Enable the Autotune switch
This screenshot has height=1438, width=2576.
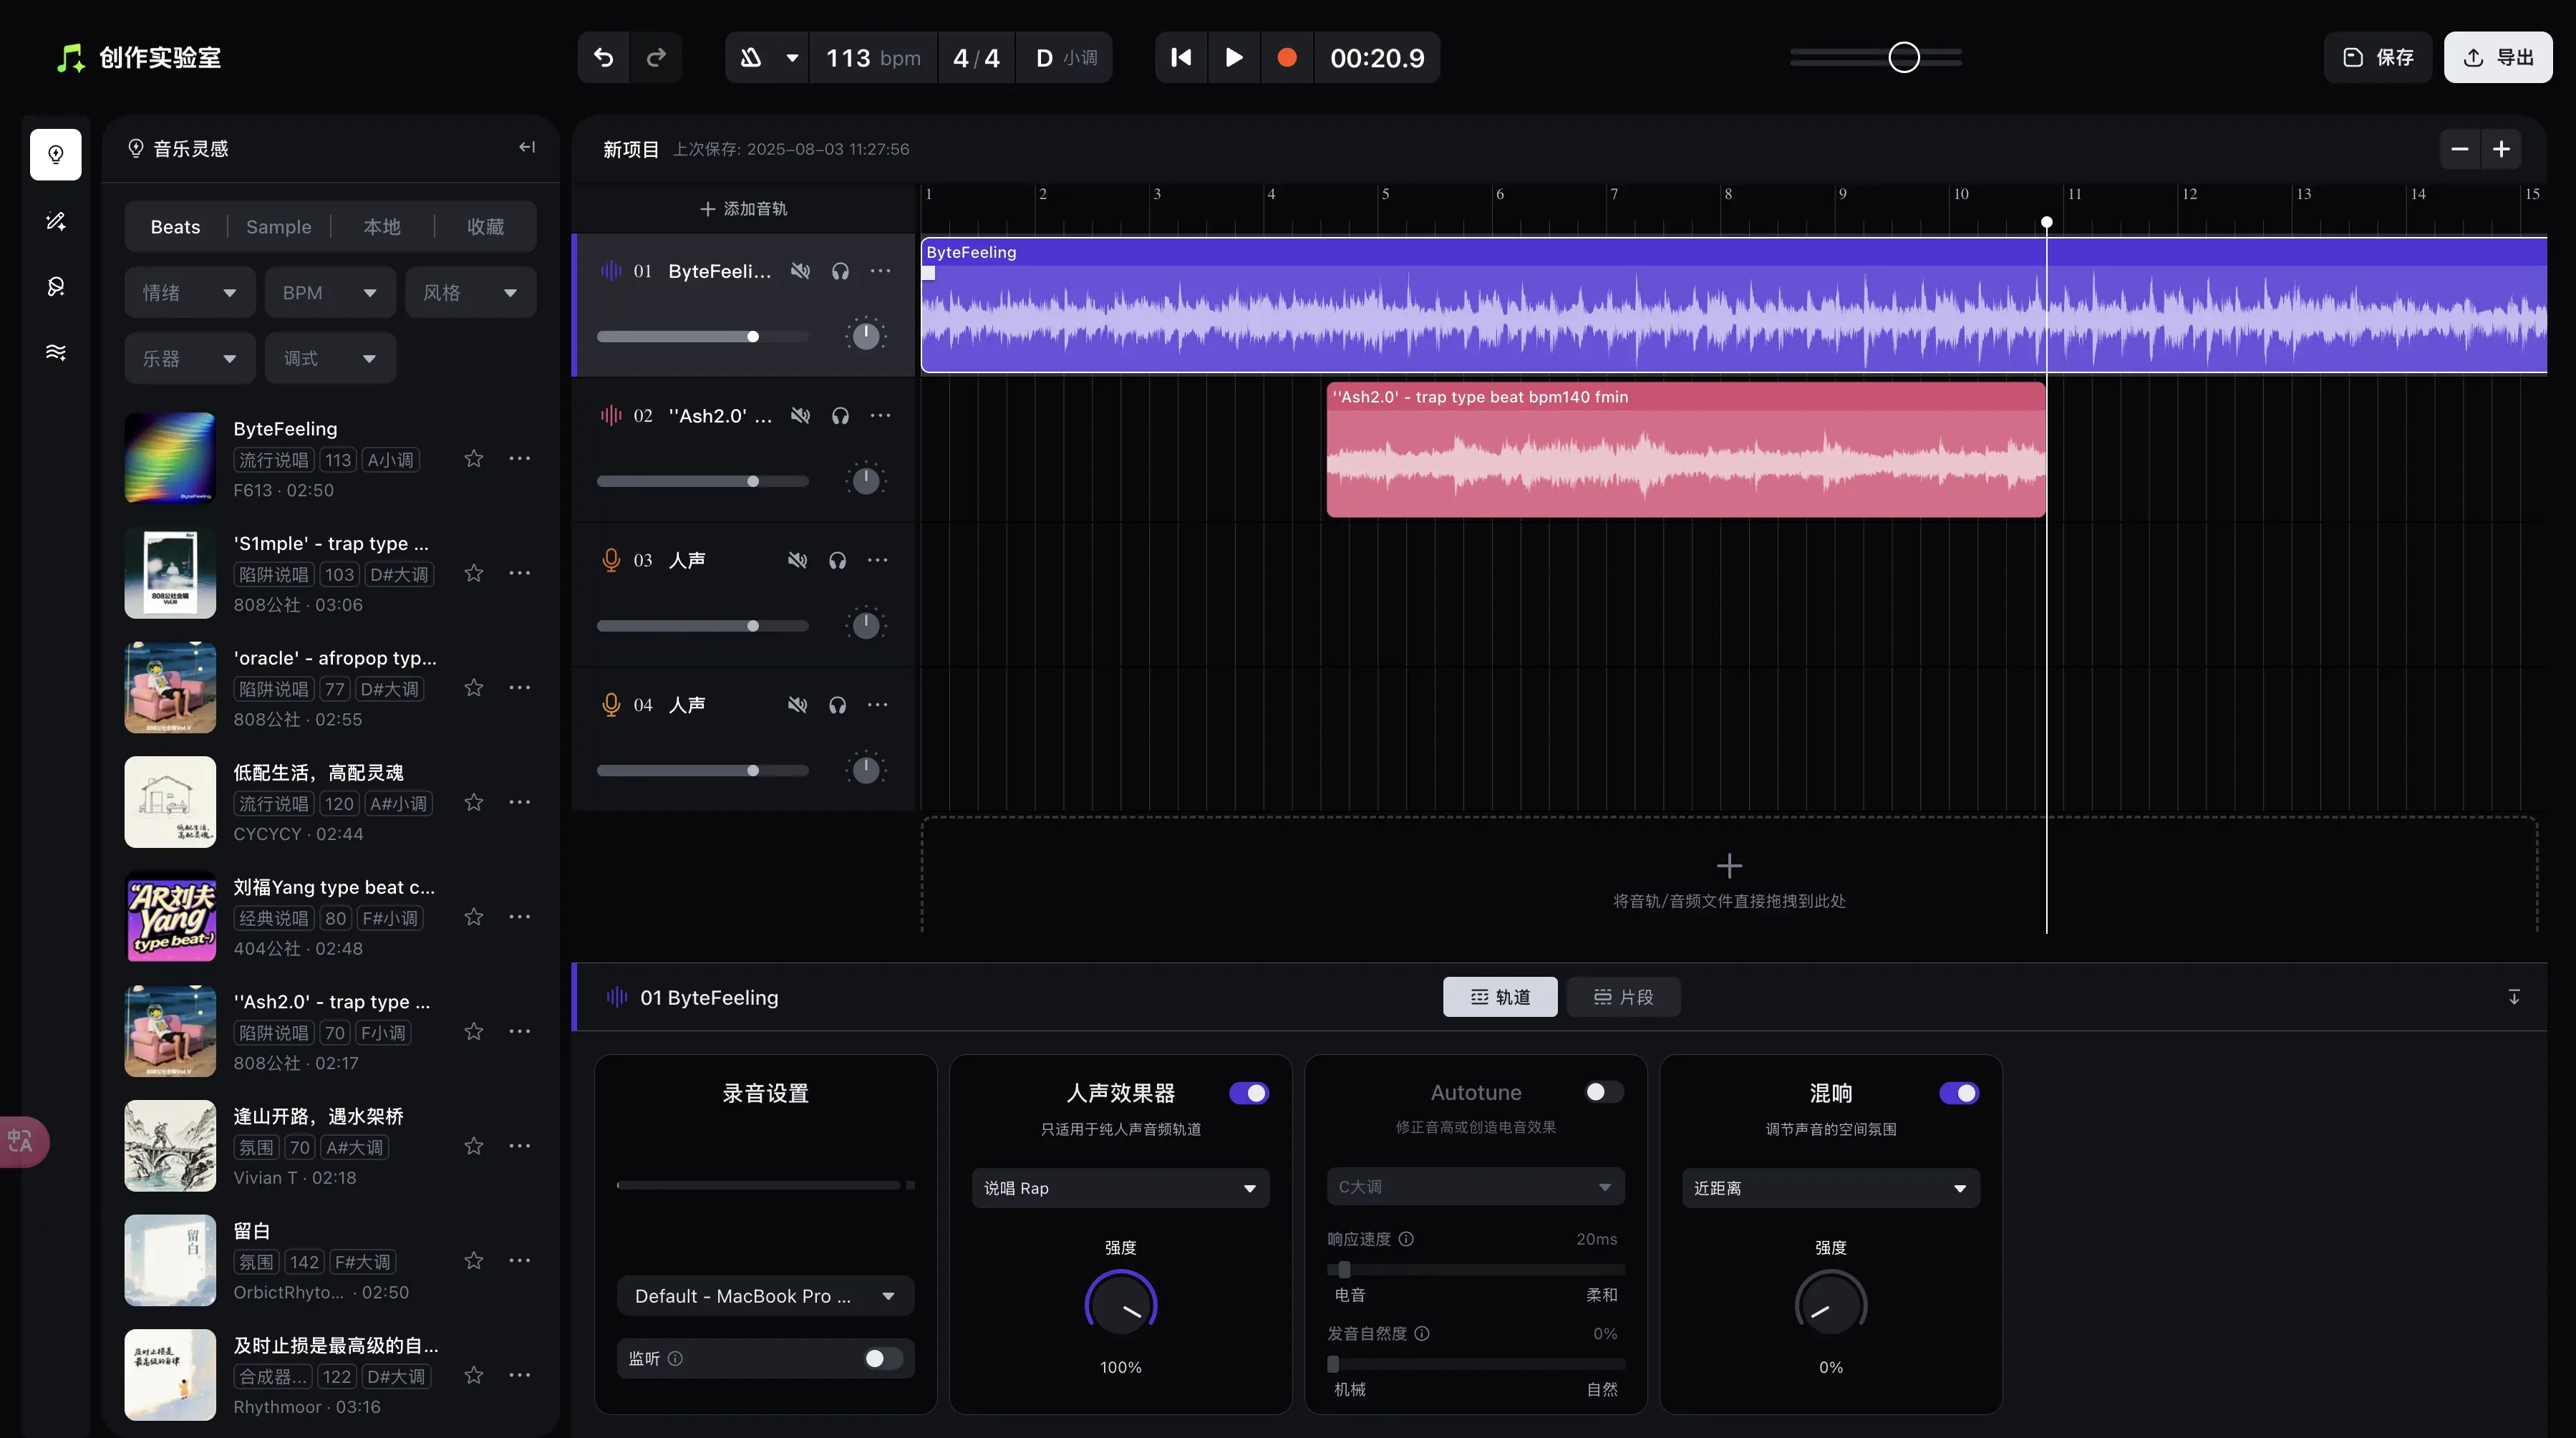(x=1603, y=1092)
